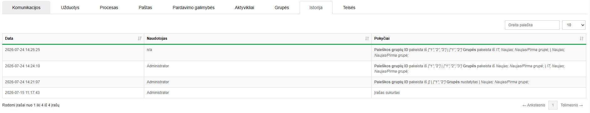Select the Pardavimo galimybės tab
This screenshot has height=113, width=590.
click(193, 8)
